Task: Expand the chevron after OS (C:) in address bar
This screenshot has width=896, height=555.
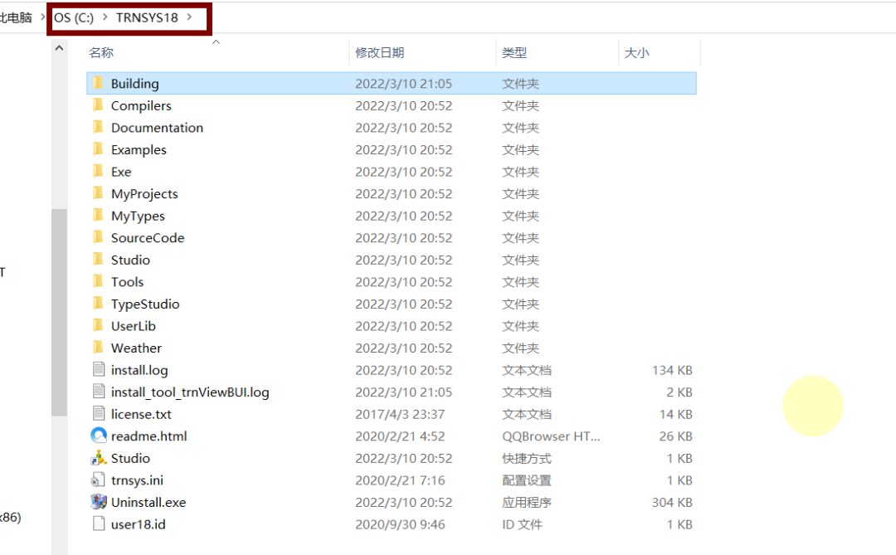Action: point(105,17)
